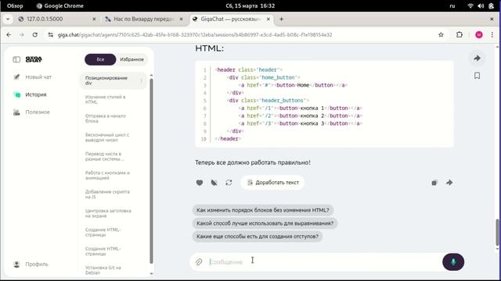Go back in browser history

pos(9,34)
